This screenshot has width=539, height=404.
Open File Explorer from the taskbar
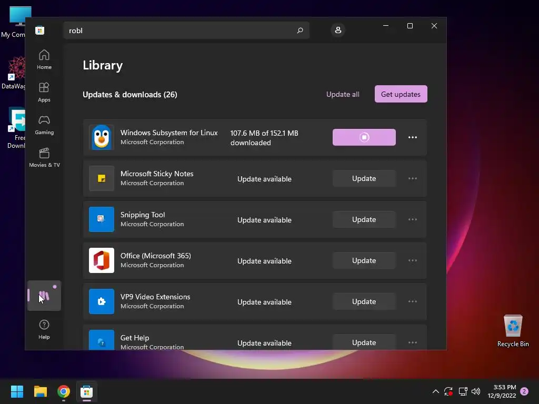tap(40, 391)
